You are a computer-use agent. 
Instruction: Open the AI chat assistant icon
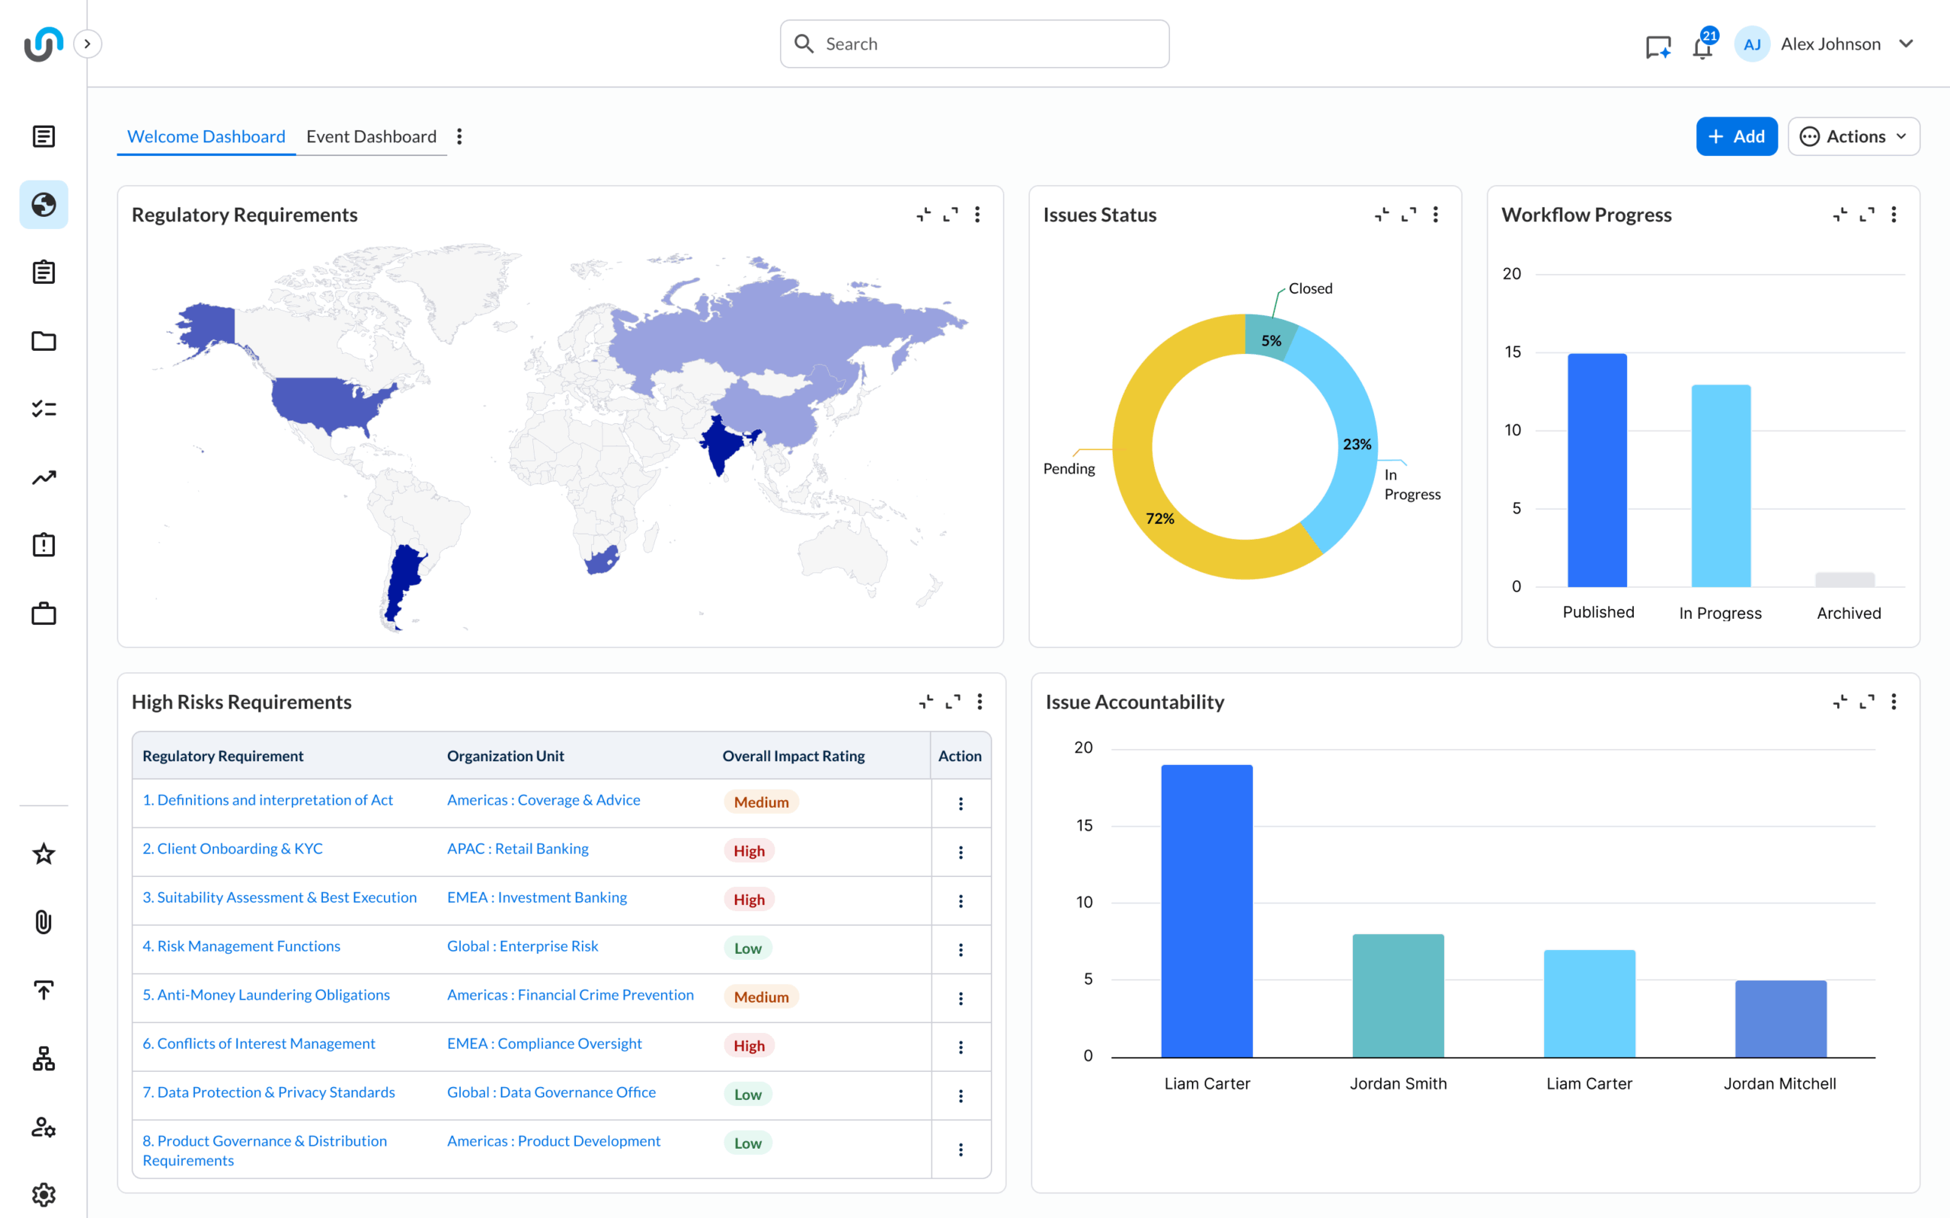[x=1657, y=46]
